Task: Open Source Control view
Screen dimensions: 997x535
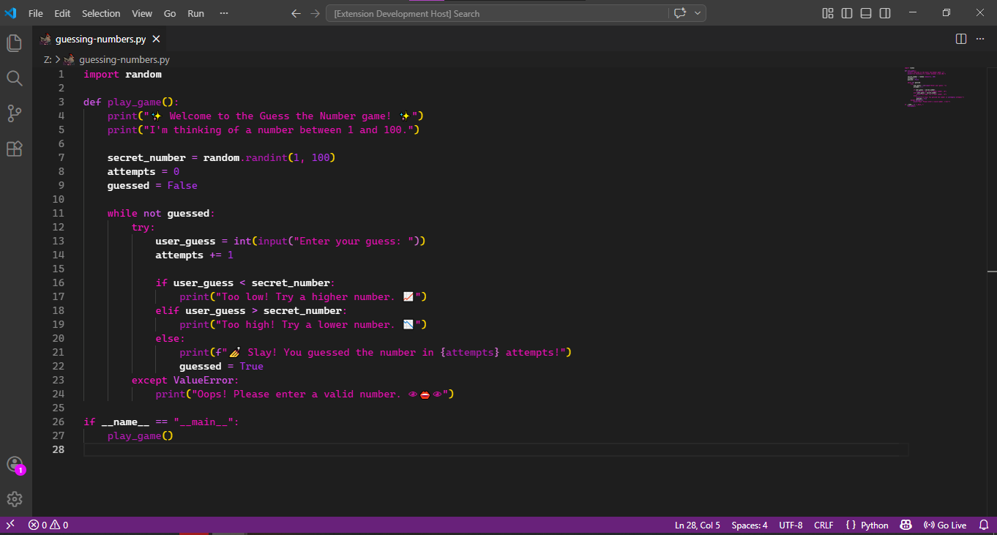Action: (15, 113)
